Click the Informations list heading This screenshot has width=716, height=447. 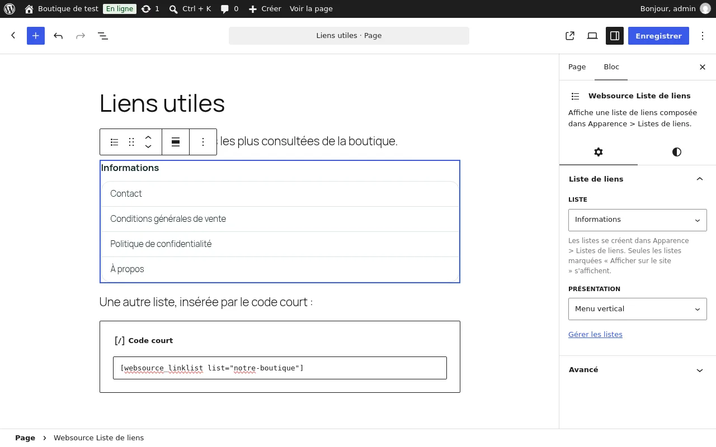pos(130,168)
